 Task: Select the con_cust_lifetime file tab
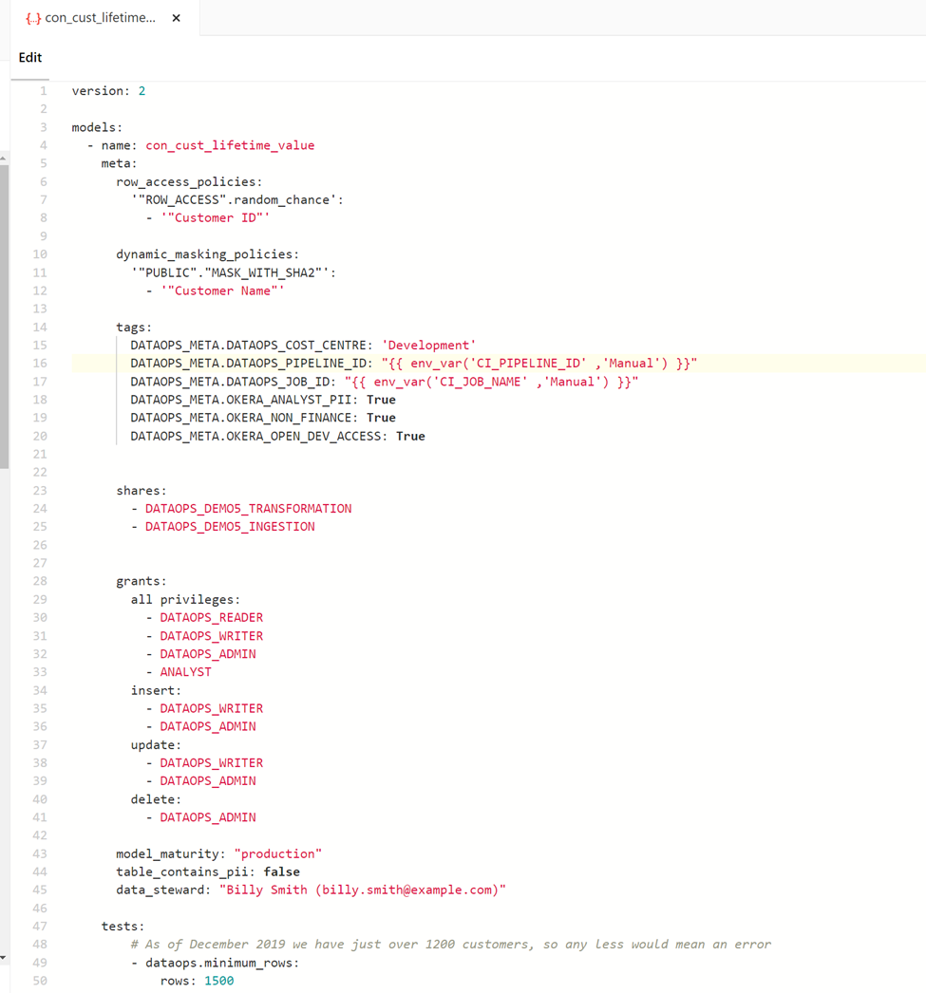coord(104,18)
